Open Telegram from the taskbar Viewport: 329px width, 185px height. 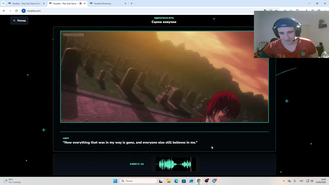point(214,181)
